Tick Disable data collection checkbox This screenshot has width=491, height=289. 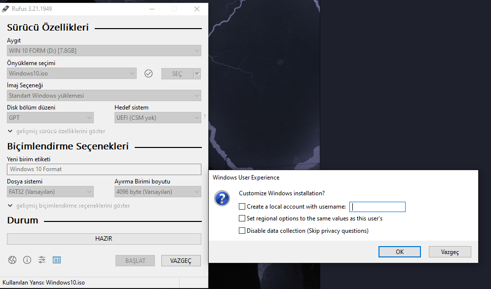[x=242, y=231]
